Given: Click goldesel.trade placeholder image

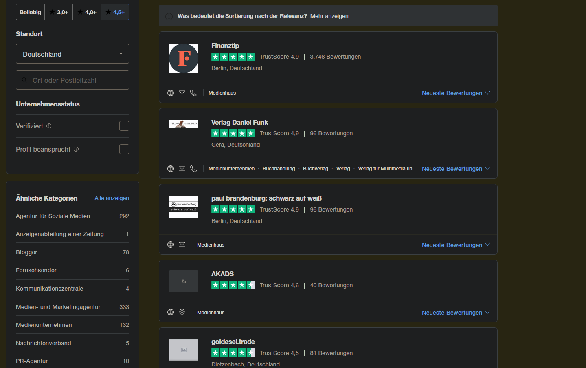Looking at the screenshot, I should tap(184, 350).
